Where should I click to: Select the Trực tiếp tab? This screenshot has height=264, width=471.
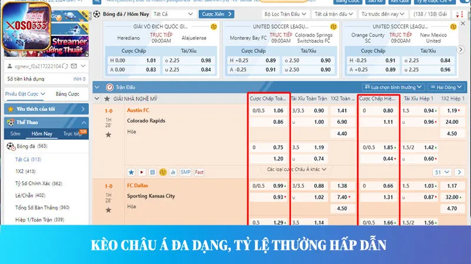pos(72,134)
